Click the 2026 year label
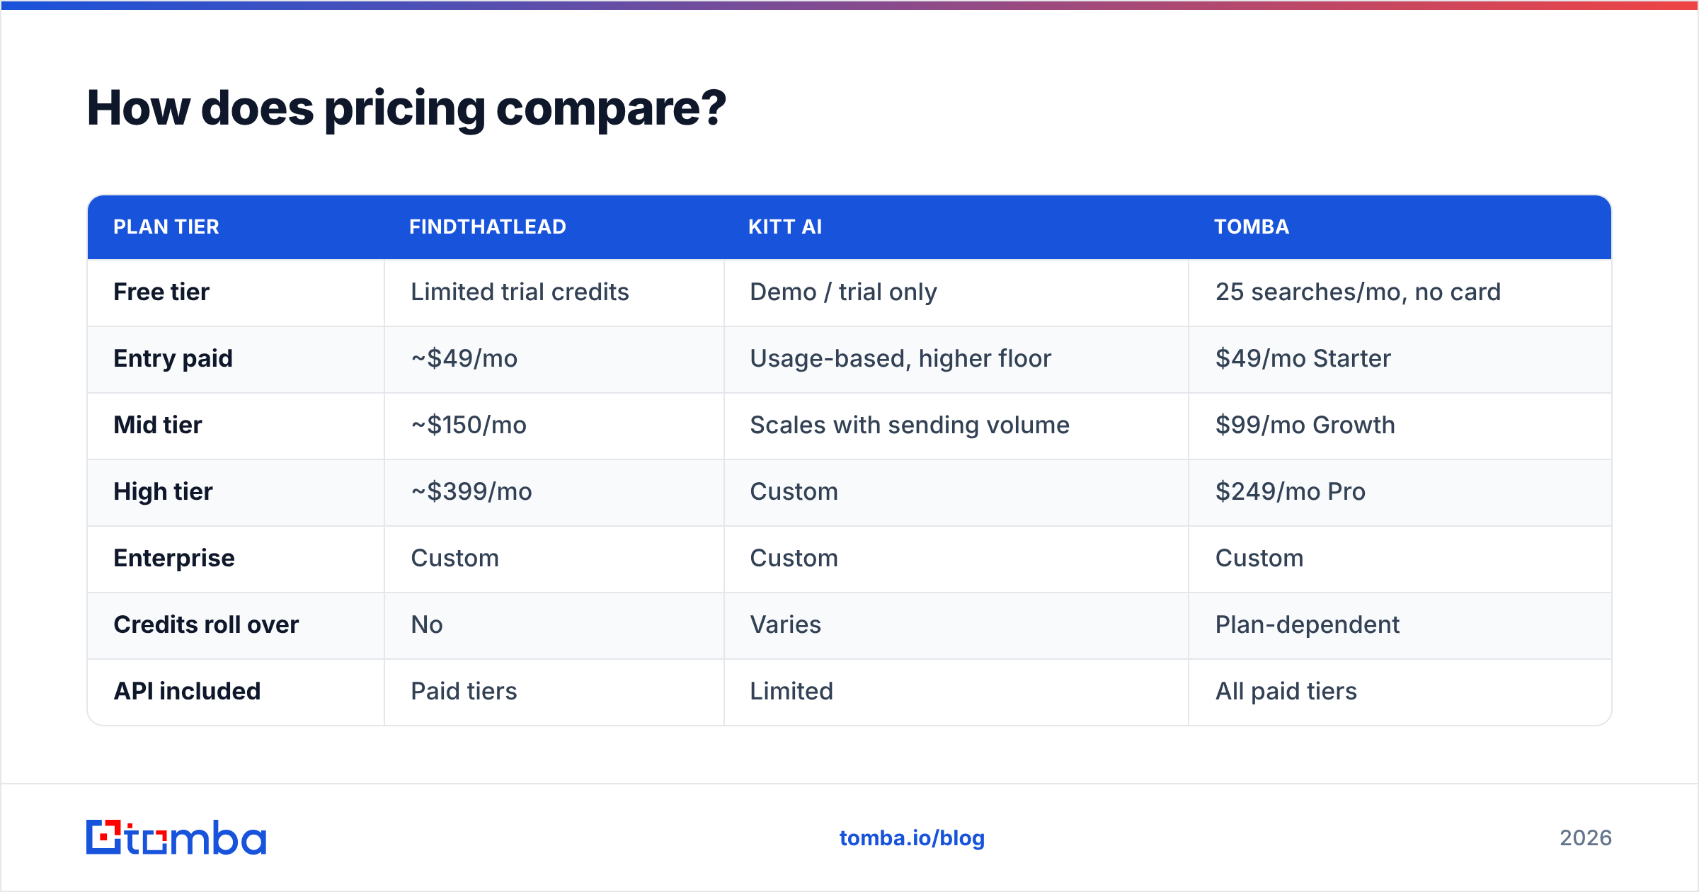The width and height of the screenshot is (1699, 892). pos(1586,838)
